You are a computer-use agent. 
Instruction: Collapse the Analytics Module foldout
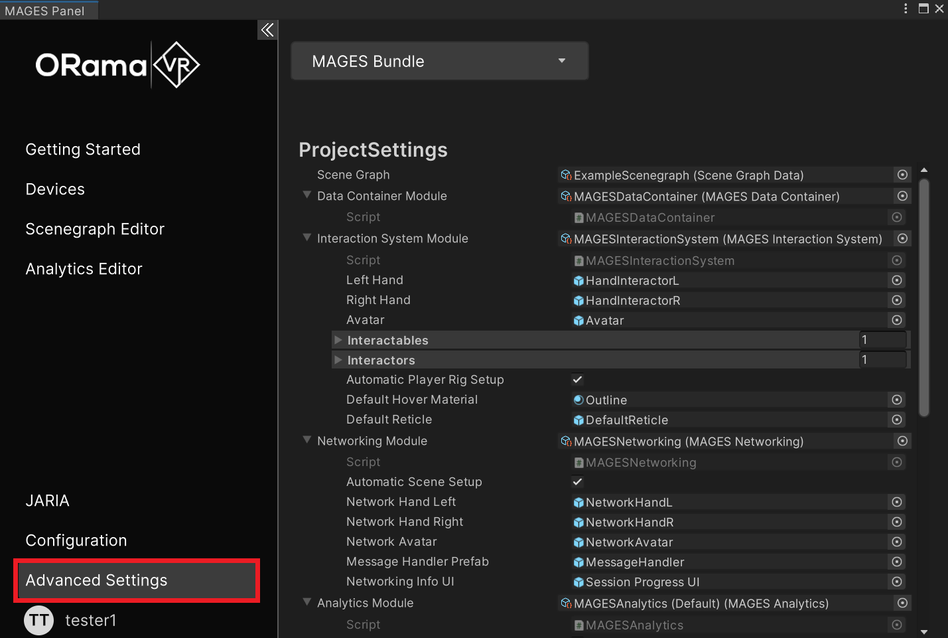click(306, 602)
